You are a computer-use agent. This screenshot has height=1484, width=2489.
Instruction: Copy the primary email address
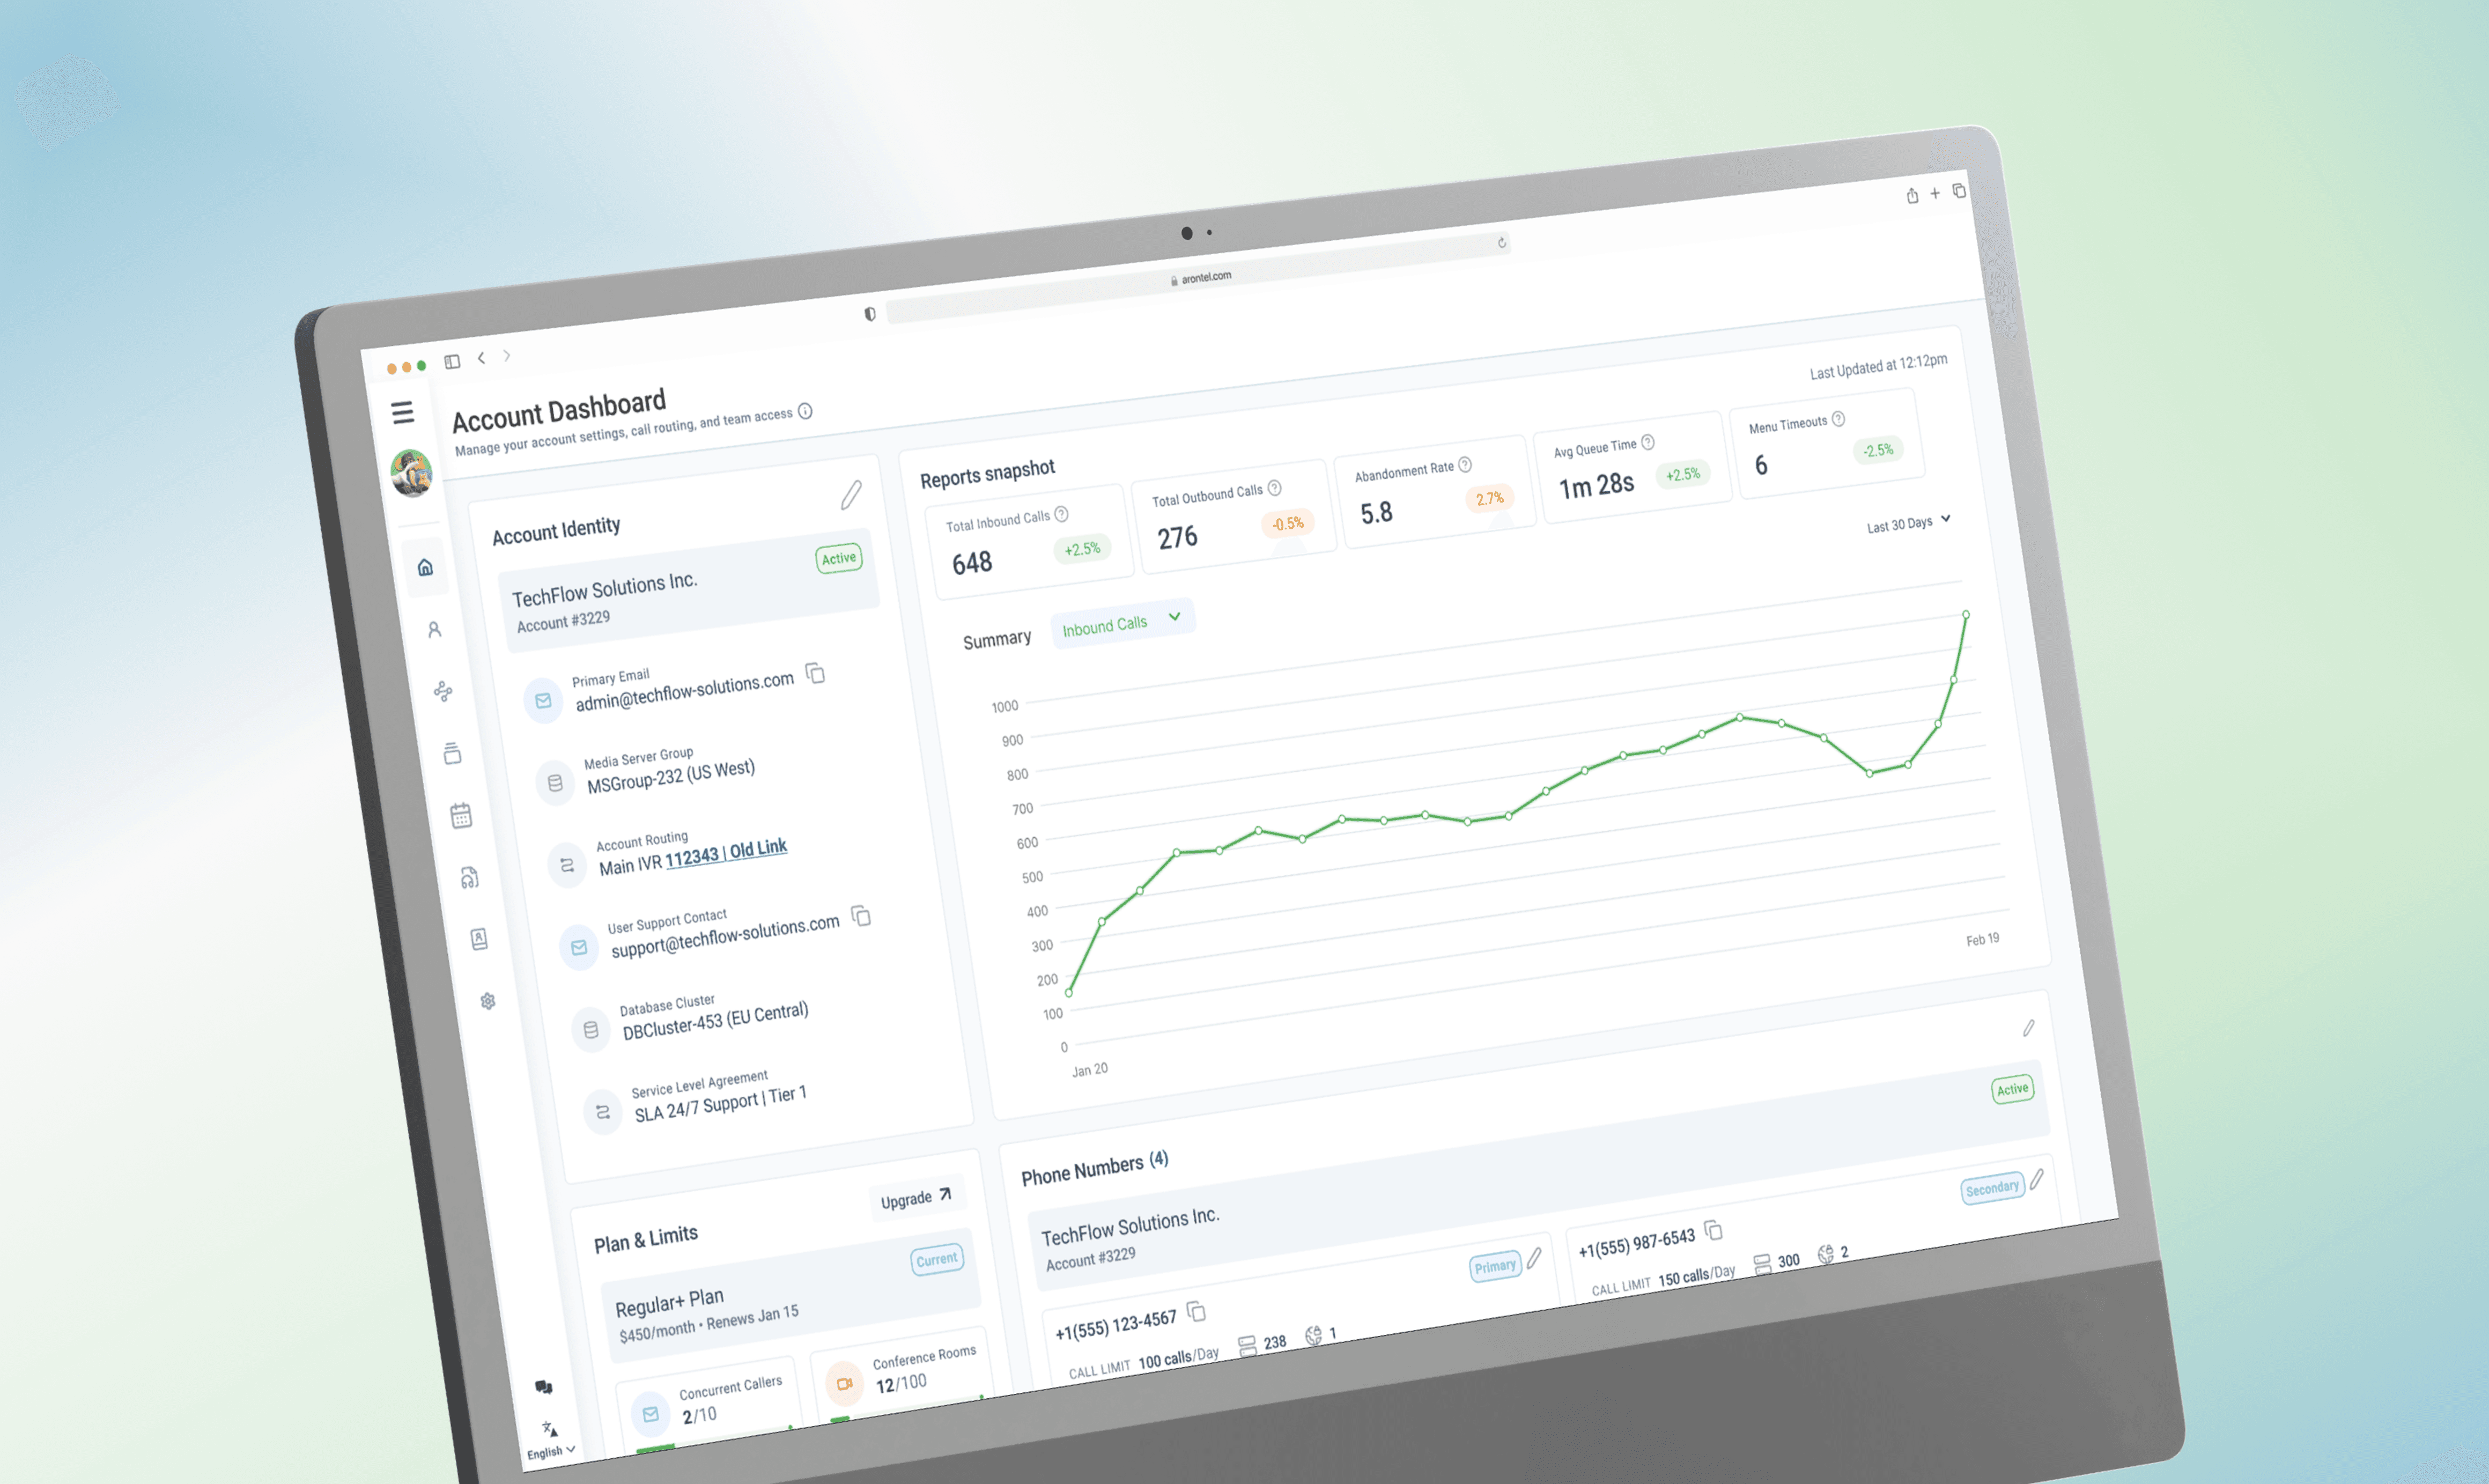816,674
